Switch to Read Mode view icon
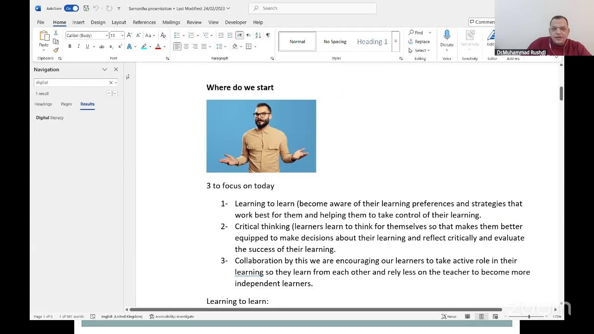Image resolution: width=594 pixels, height=334 pixels. 467,316
